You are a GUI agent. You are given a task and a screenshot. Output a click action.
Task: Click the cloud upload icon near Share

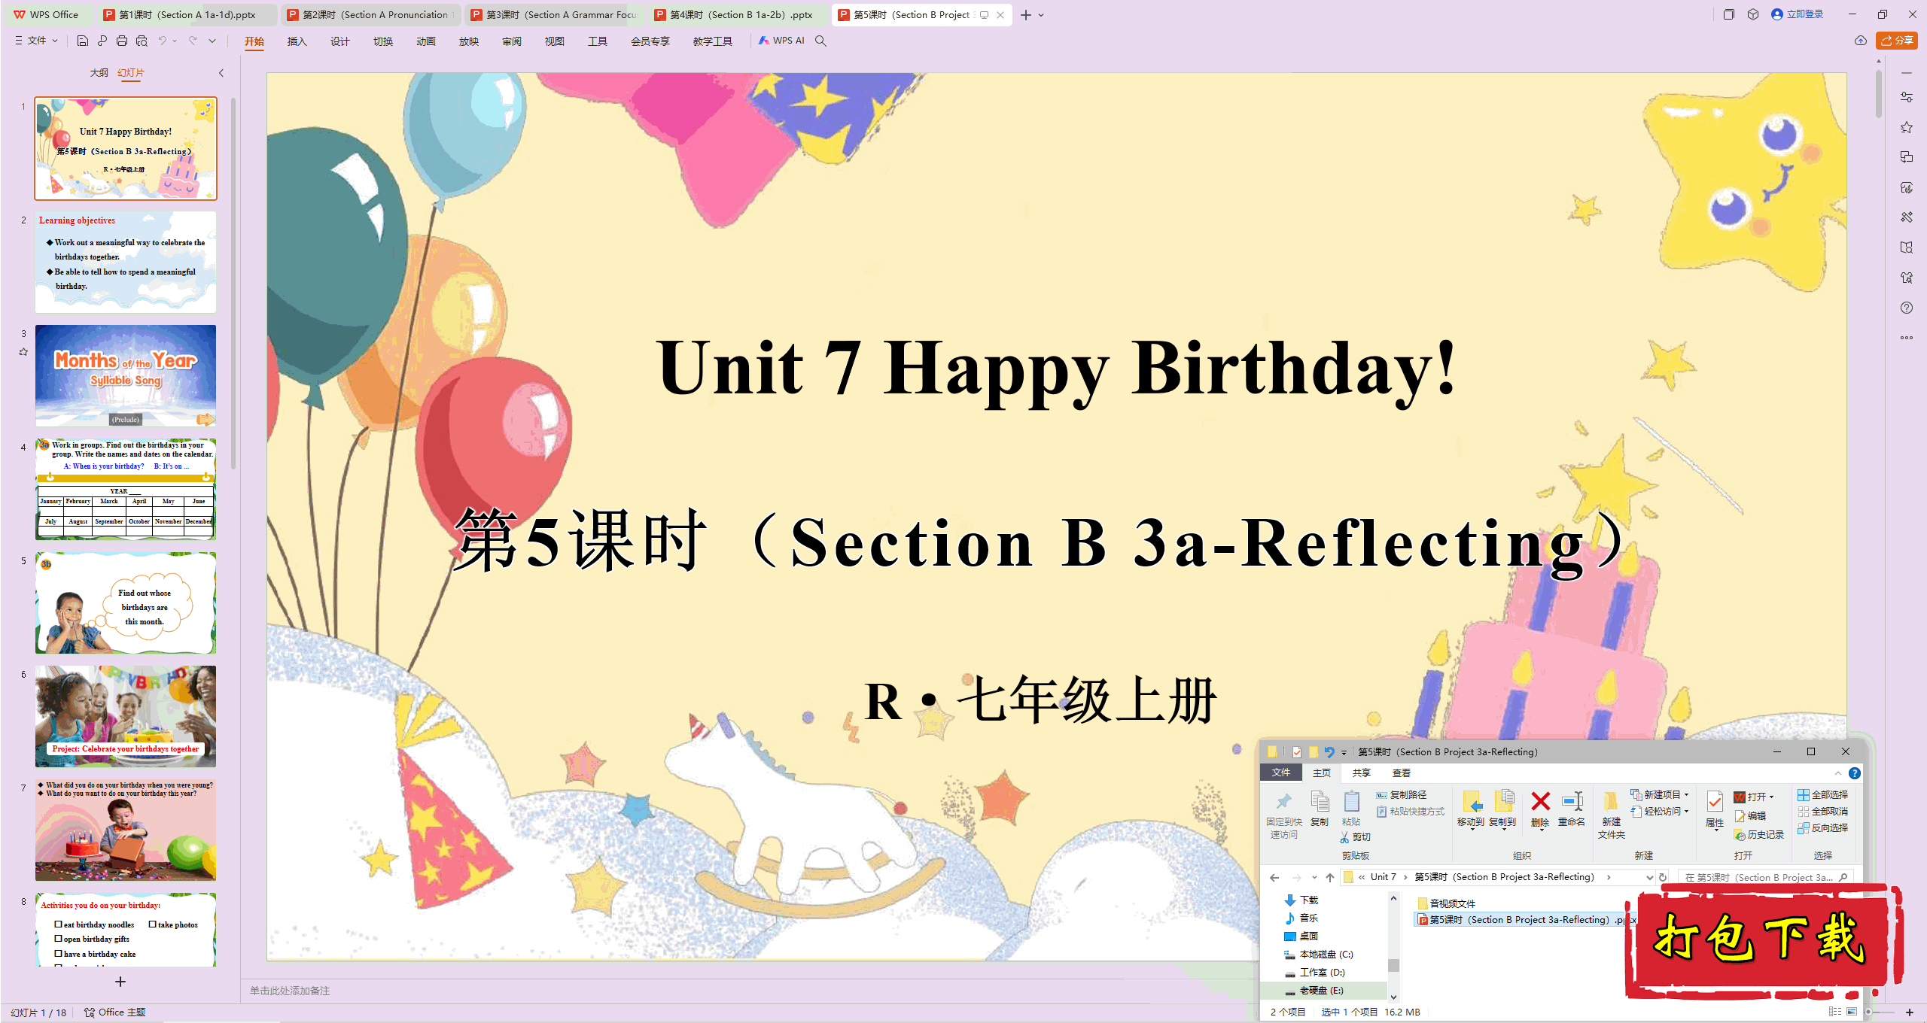[x=1861, y=41]
